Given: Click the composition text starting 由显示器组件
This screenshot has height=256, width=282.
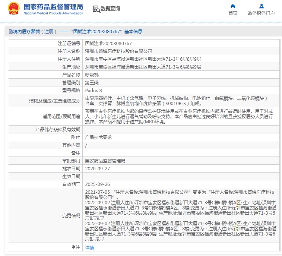Looking at the screenshot, I should (178, 101).
